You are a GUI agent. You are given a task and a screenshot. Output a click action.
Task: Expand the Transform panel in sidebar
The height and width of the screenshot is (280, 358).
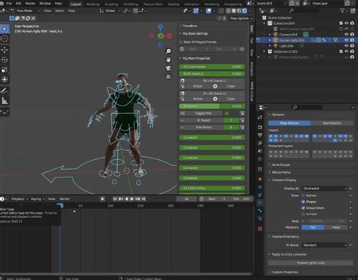(x=189, y=26)
